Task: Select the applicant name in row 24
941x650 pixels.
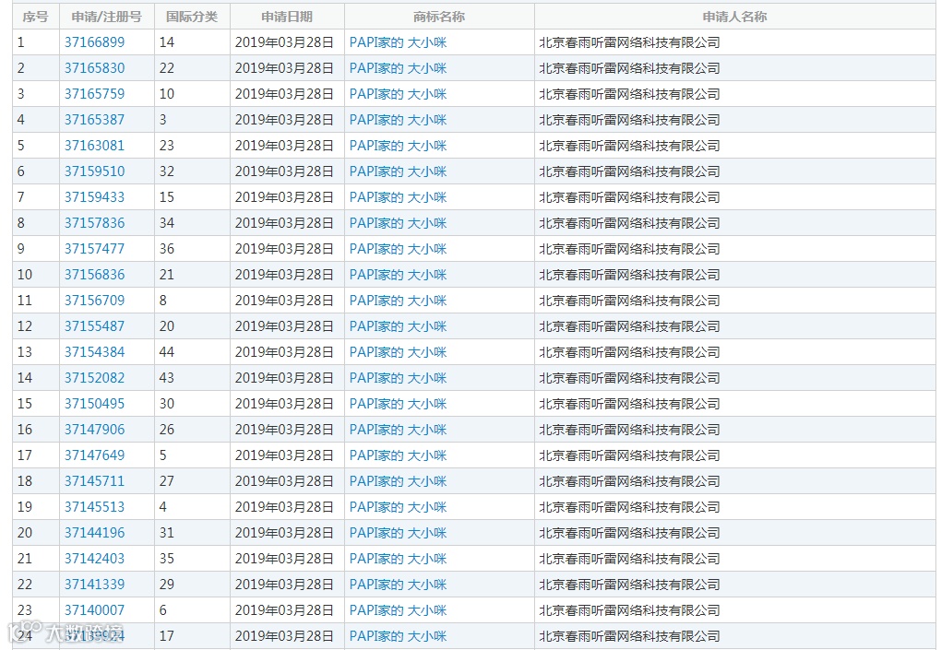Action: pyautogui.click(x=629, y=635)
